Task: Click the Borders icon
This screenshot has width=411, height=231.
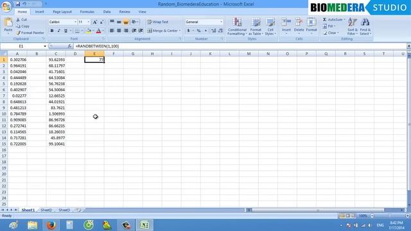Action: (77, 31)
